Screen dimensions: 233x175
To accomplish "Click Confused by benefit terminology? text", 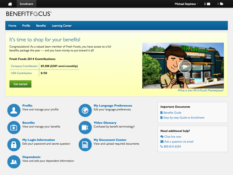I will [114, 127].
